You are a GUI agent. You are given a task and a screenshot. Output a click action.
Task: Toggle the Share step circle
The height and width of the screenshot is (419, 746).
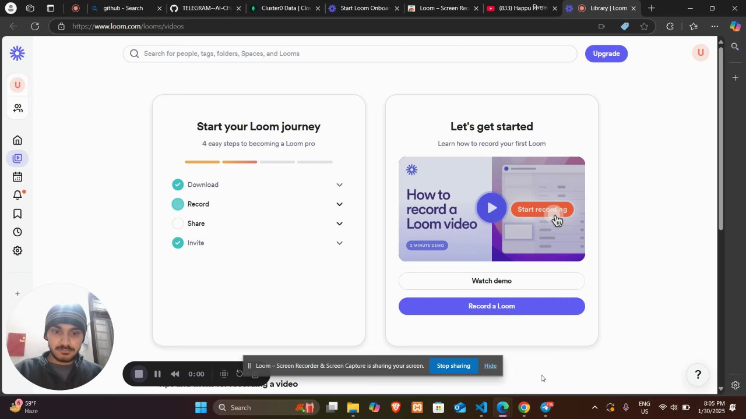click(x=178, y=223)
